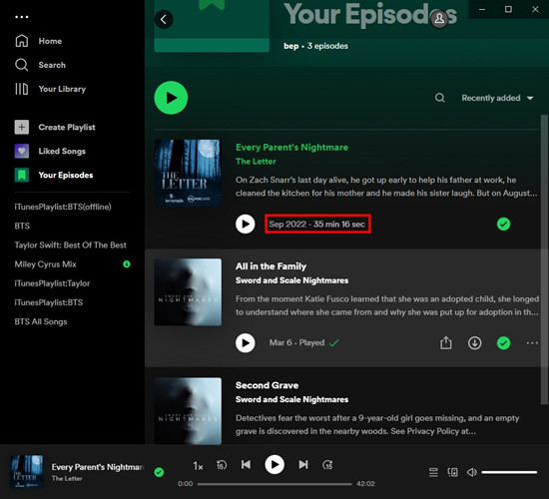The width and height of the screenshot is (549, 499).
Task: Open Sword and Scale Nightmares under Second Grave
Action: click(x=292, y=399)
